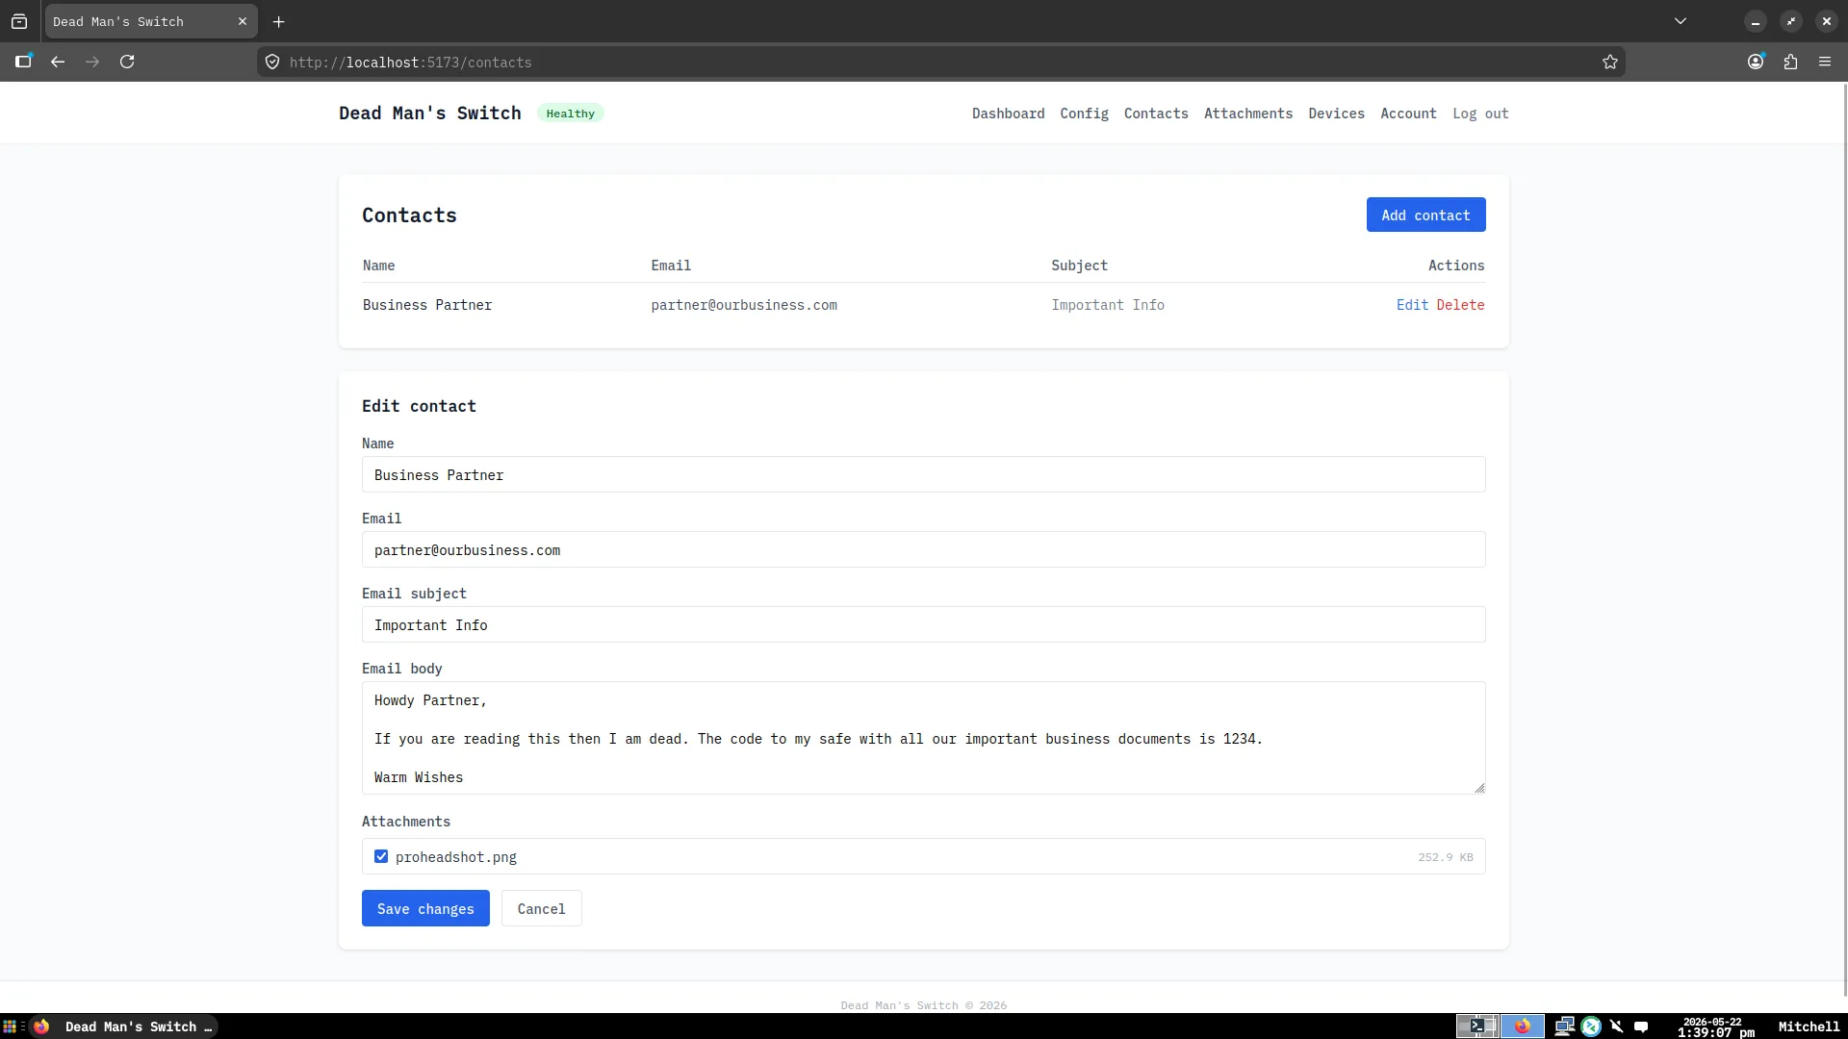Minimize the browser window
Screen dimensions: 1848x1039
pyautogui.click(x=1756, y=21)
